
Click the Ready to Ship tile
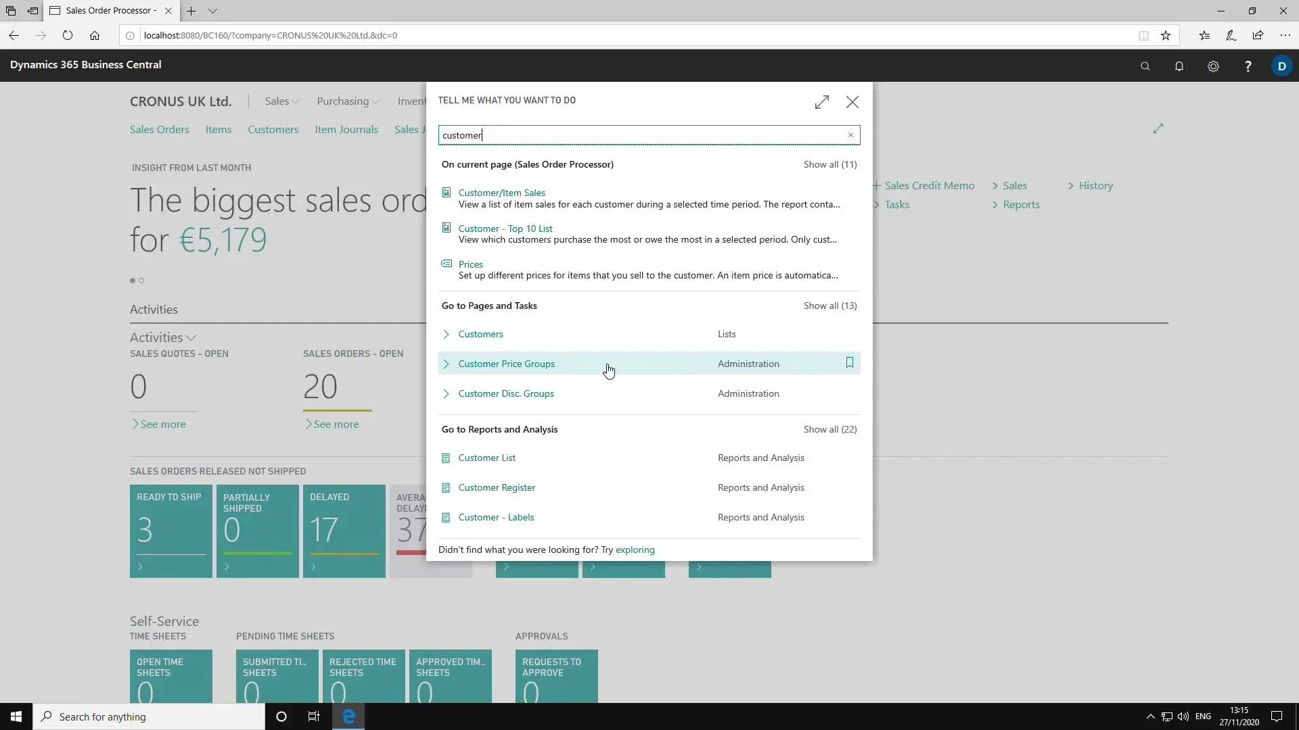pos(170,531)
